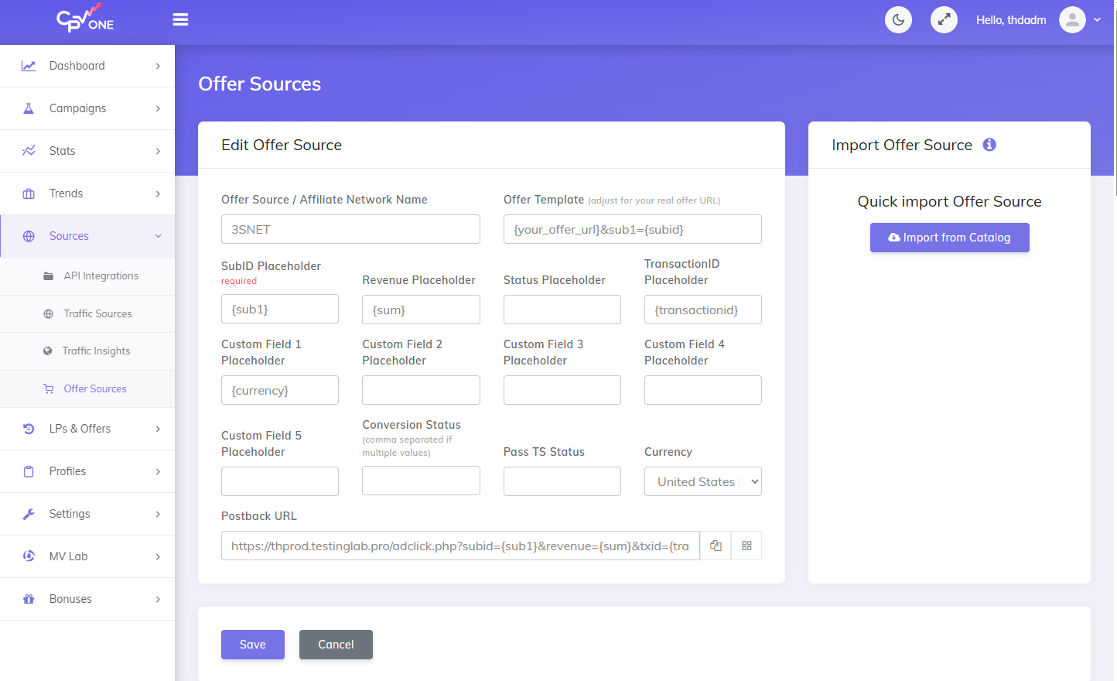Open the hamburger menu in the header
The image size is (1117, 681).
(180, 19)
